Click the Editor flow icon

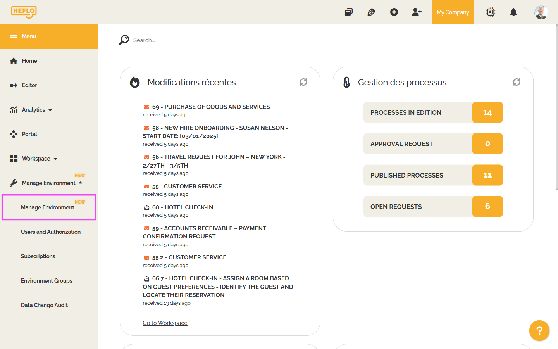[14, 85]
